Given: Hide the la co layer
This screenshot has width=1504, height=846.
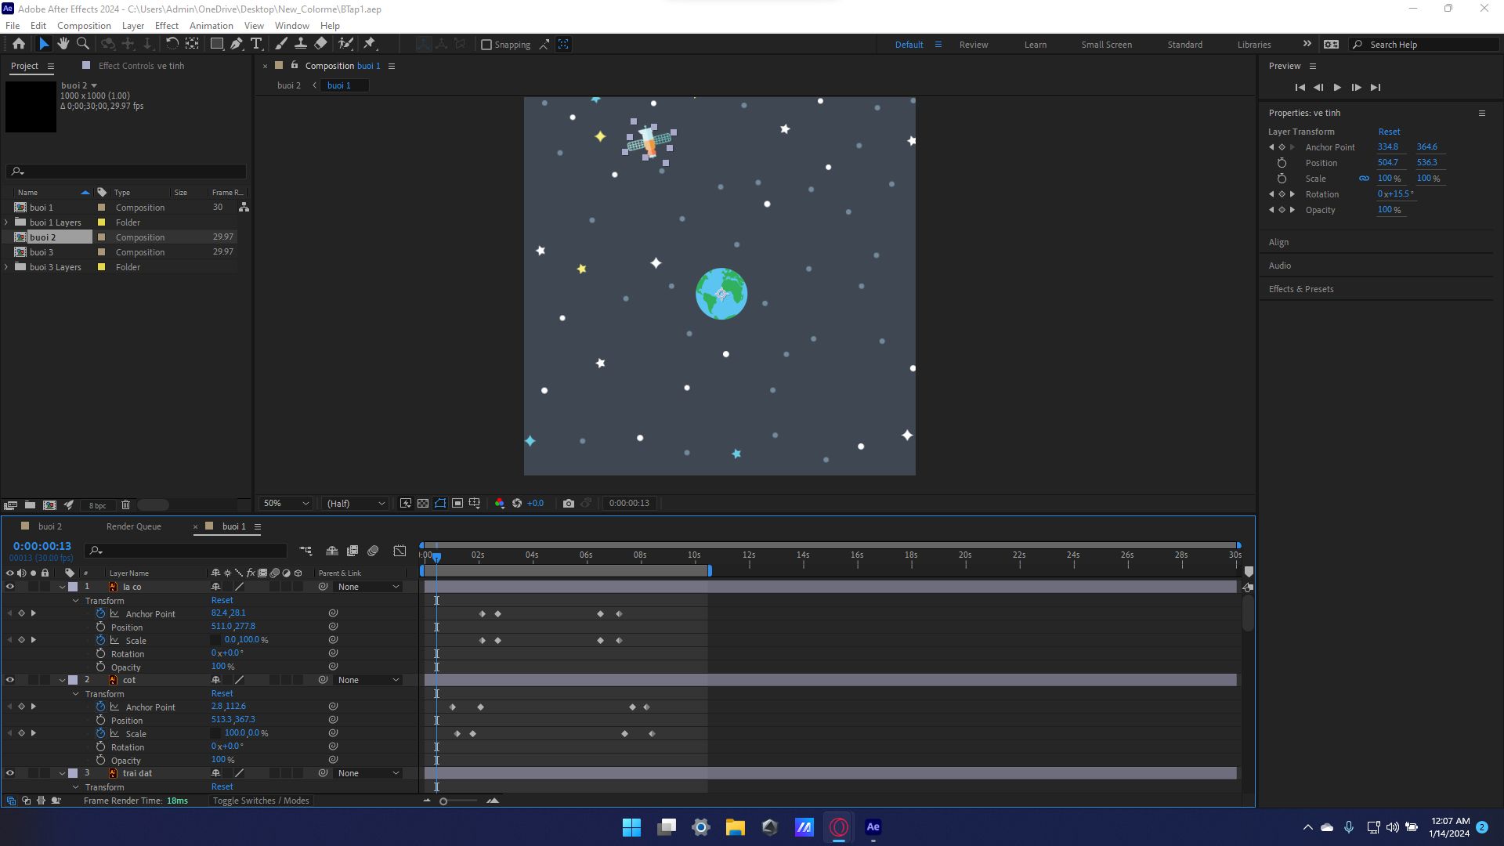Looking at the screenshot, I should 10,587.
